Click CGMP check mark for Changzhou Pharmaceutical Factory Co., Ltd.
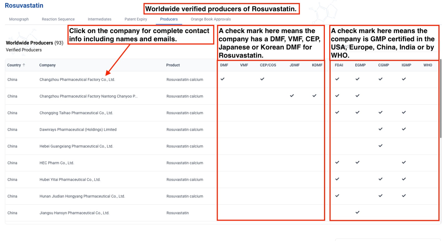 (380, 79)
